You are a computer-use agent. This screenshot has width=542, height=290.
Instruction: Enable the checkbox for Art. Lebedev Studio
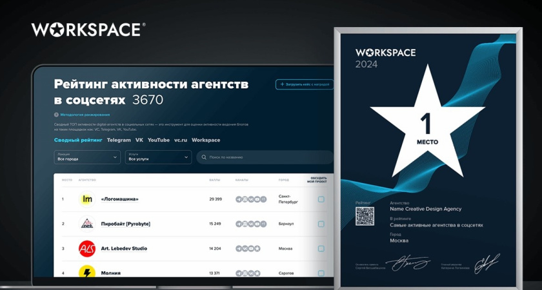coord(321,248)
